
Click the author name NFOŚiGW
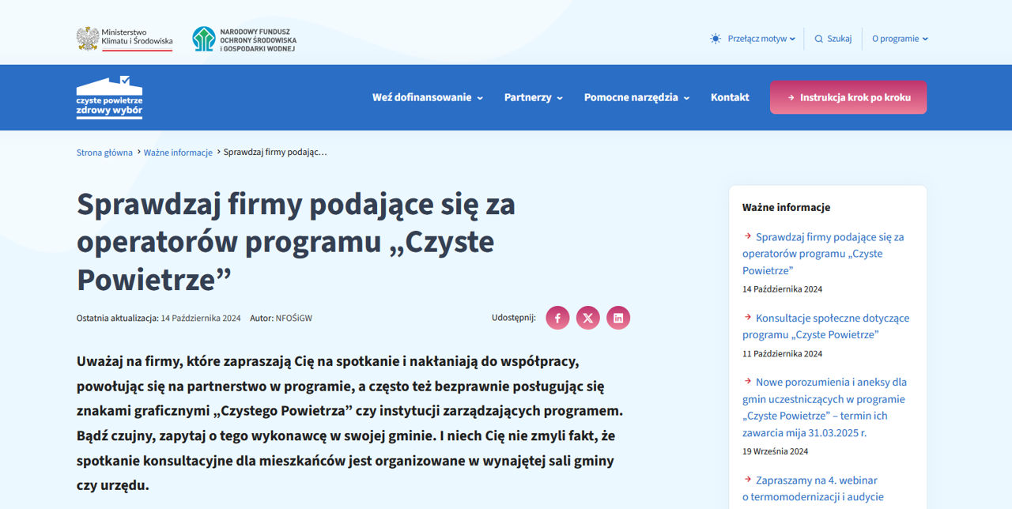(x=294, y=319)
